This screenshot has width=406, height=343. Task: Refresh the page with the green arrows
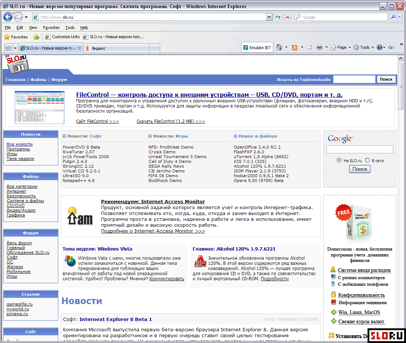(278, 17)
